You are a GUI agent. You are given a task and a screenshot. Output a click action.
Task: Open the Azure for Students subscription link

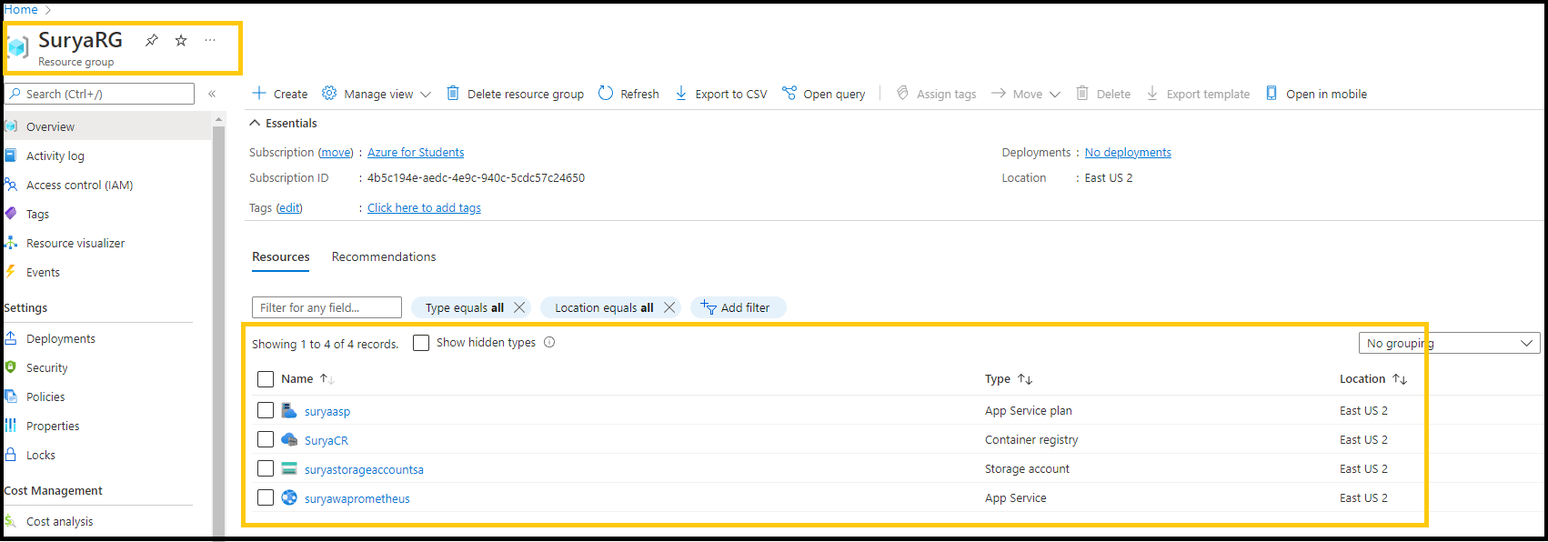click(x=416, y=153)
